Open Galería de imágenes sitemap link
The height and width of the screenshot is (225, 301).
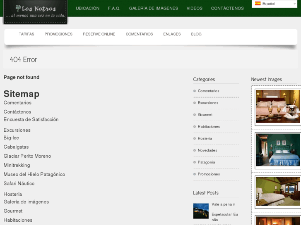coord(26,202)
